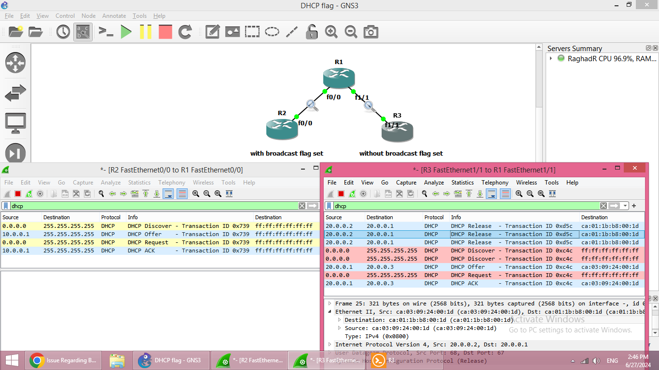This screenshot has width=659, height=370.
Task: Open Statistics menu in R3 Wireshark
Action: coord(462,183)
